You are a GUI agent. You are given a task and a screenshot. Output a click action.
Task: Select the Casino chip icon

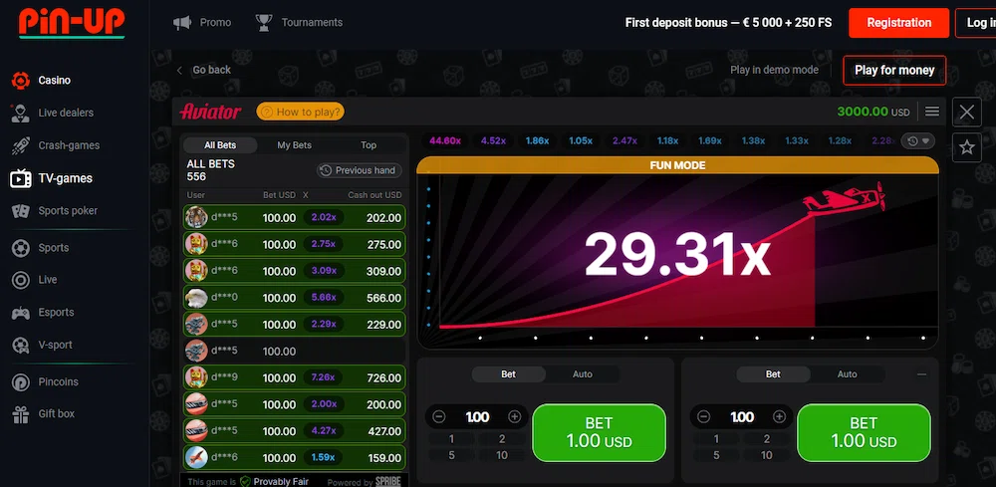pos(20,81)
